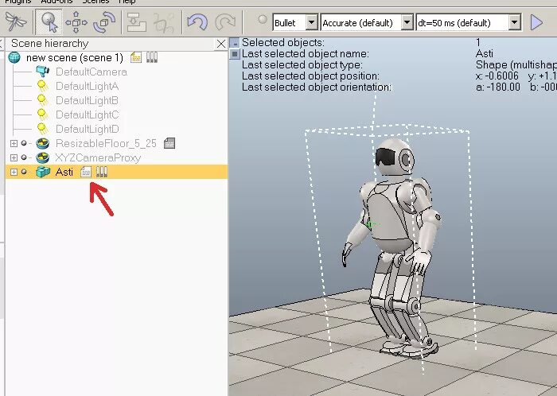The image size is (557, 396).
Task: Select DefaultLightD in the hierarchy
Action: 87,129
